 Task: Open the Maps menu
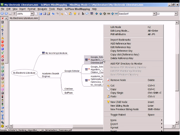click(60, 9)
